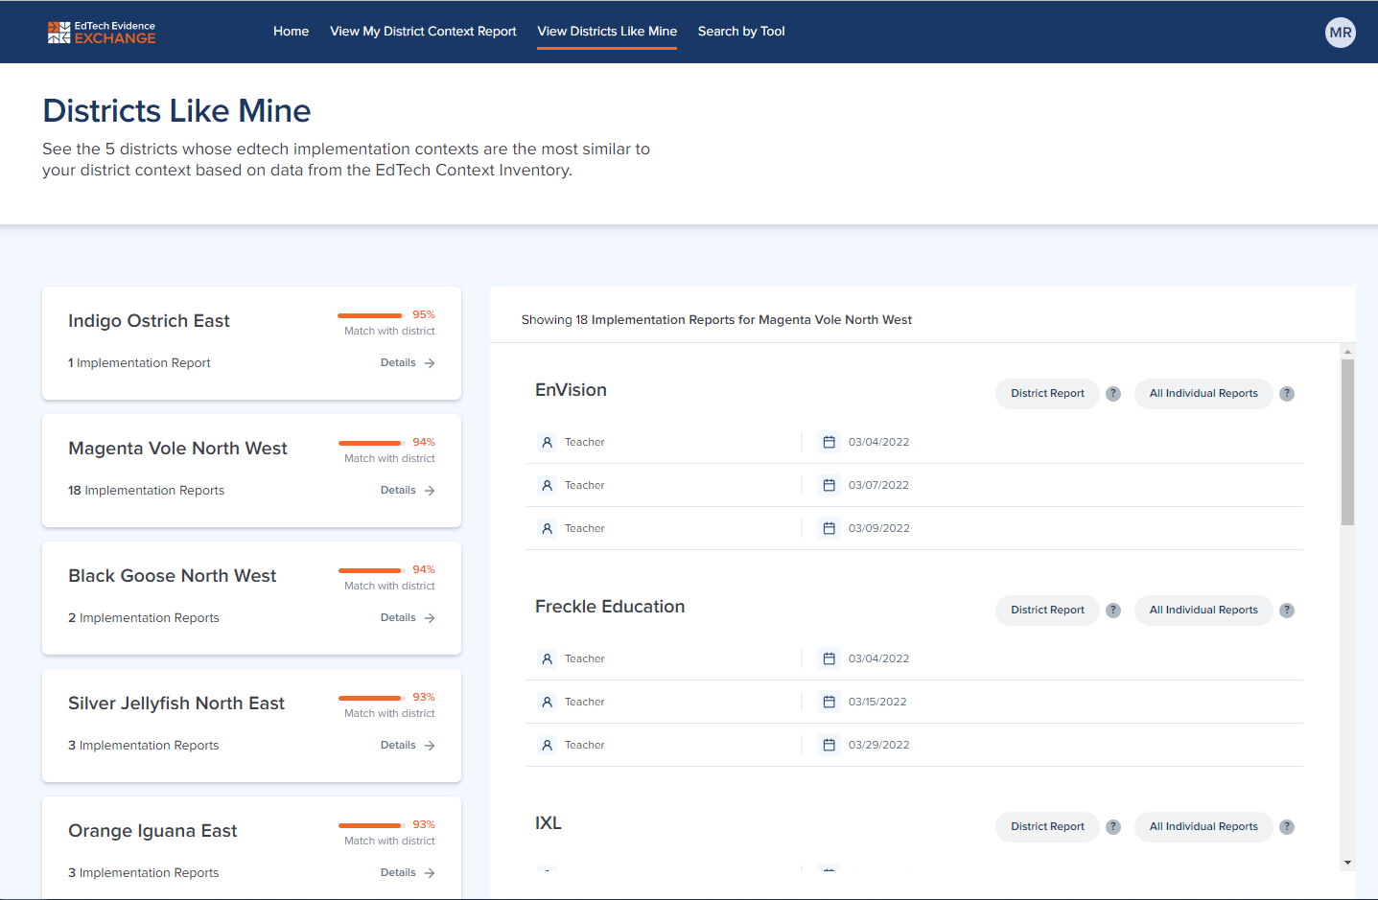The image size is (1378, 900).
Task: Click Details arrow icon on Indigo Ostrich East card
Action: [x=430, y=363]
